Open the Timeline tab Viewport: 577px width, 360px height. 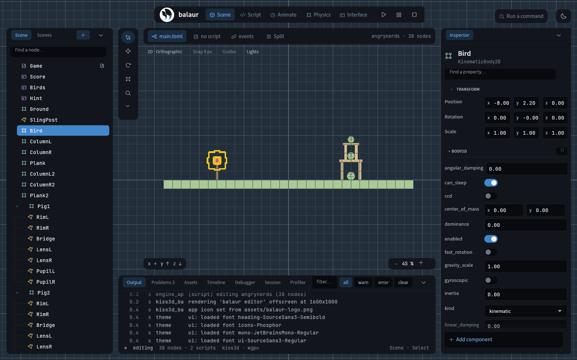(x=216, y=283)
